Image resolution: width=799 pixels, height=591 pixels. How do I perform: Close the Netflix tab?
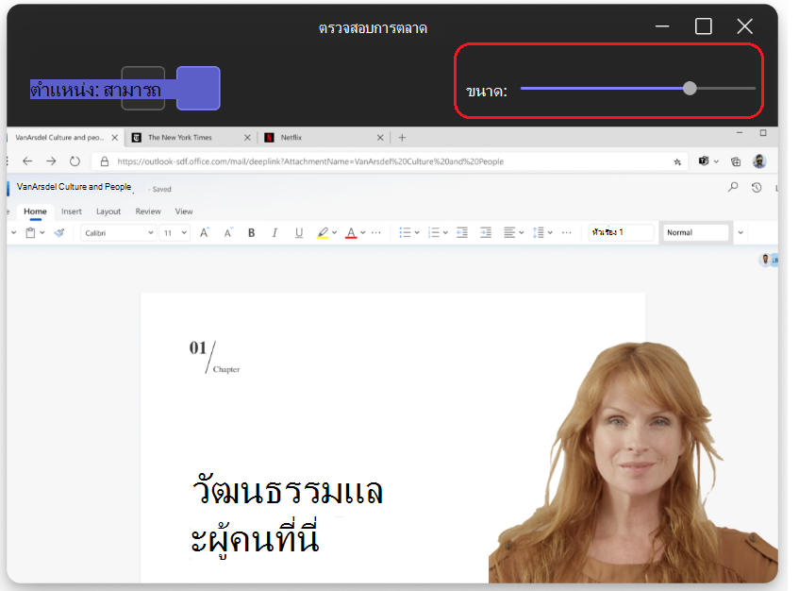pyautogui.click(x=380, y=138)
